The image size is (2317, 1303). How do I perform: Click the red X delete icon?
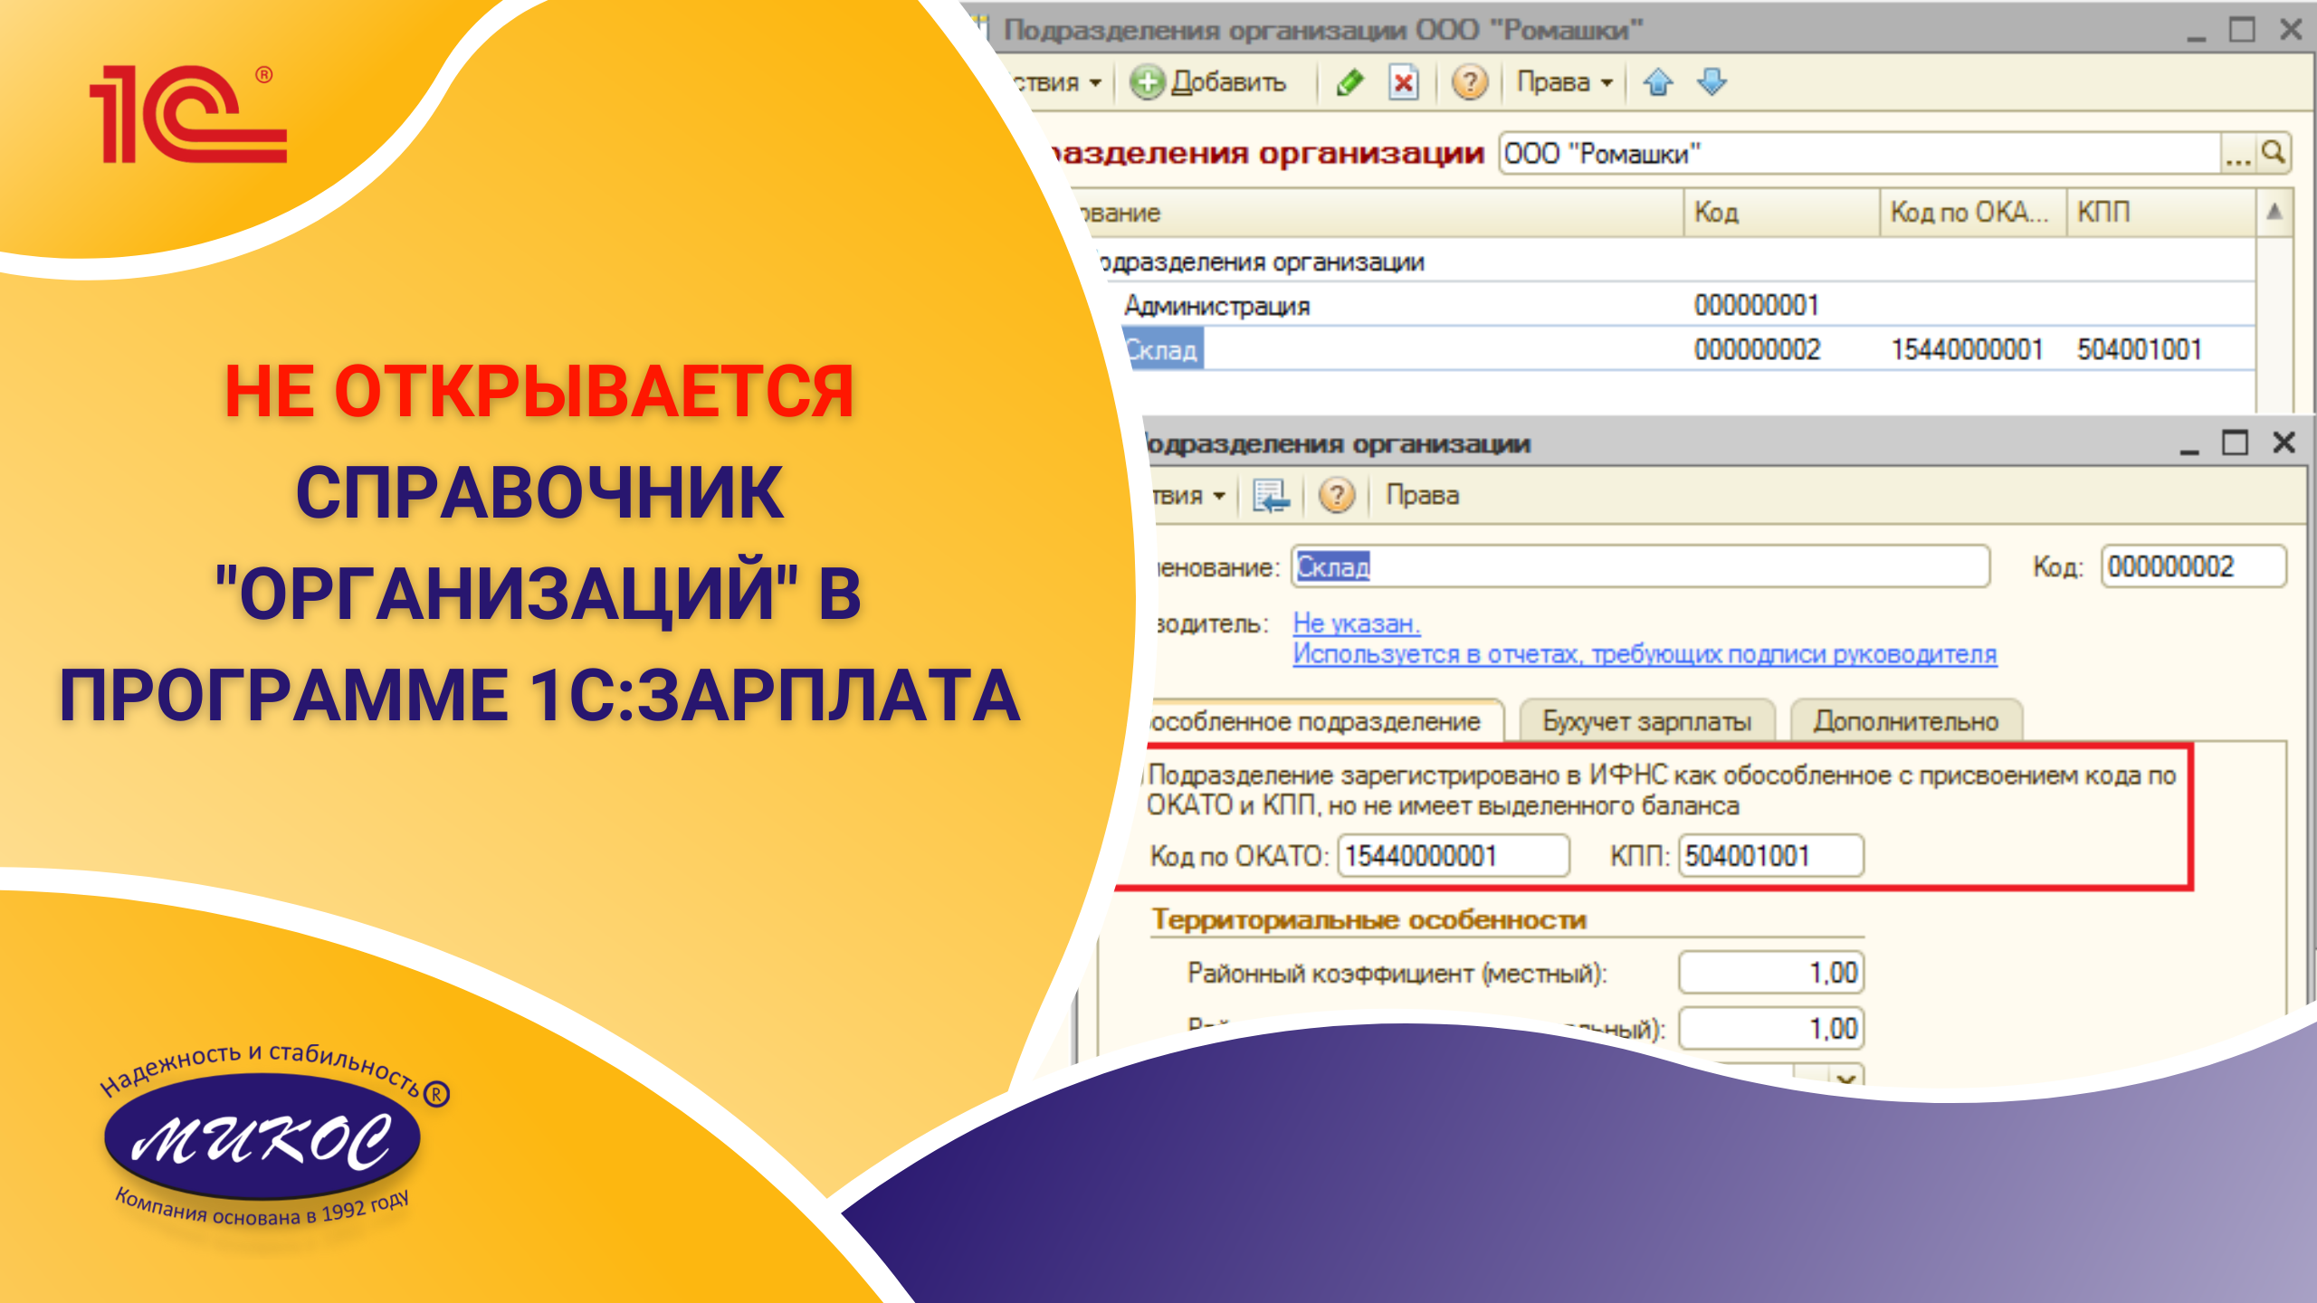[1406, 81]
